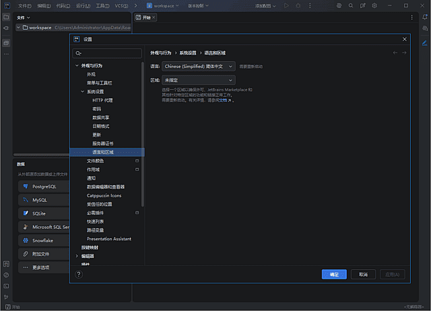
Task: Click the attach file paperclip icon
Action: (25, 254)
